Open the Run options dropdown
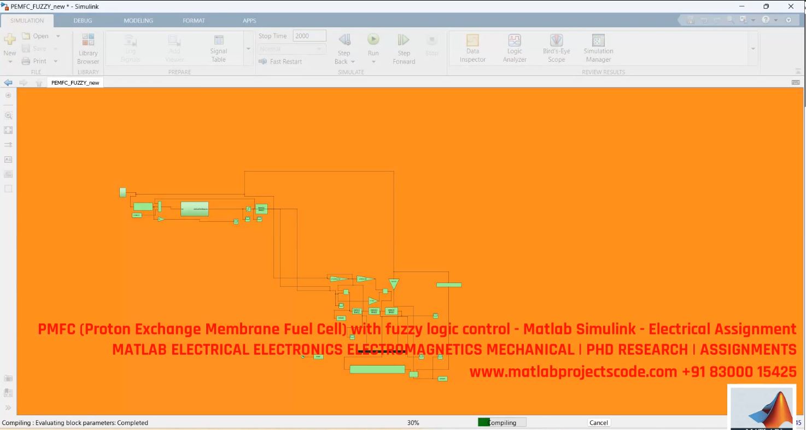The width and height of the screenshot is (806, 430). tap(373, 61)
